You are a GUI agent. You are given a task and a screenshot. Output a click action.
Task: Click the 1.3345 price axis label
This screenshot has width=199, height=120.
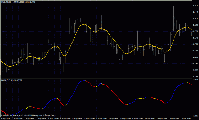(x=195, y=38)
